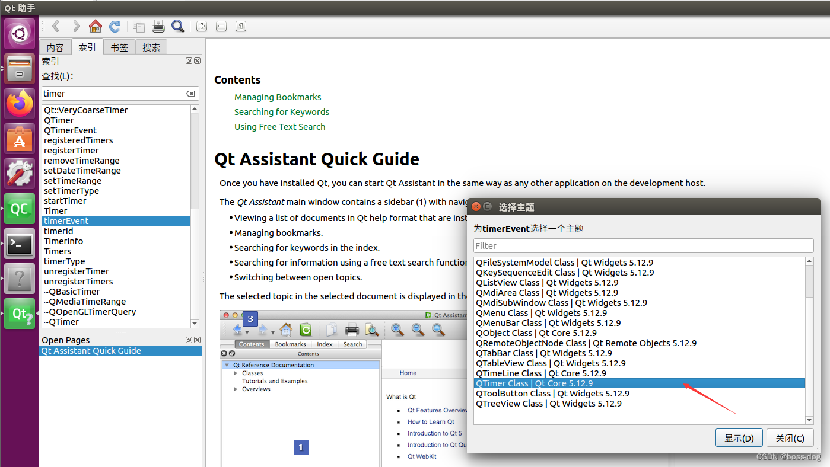The image size is (830, 467).
Task: Click the topic list scrollbar down arrow
Action: (x=809, y=421)
